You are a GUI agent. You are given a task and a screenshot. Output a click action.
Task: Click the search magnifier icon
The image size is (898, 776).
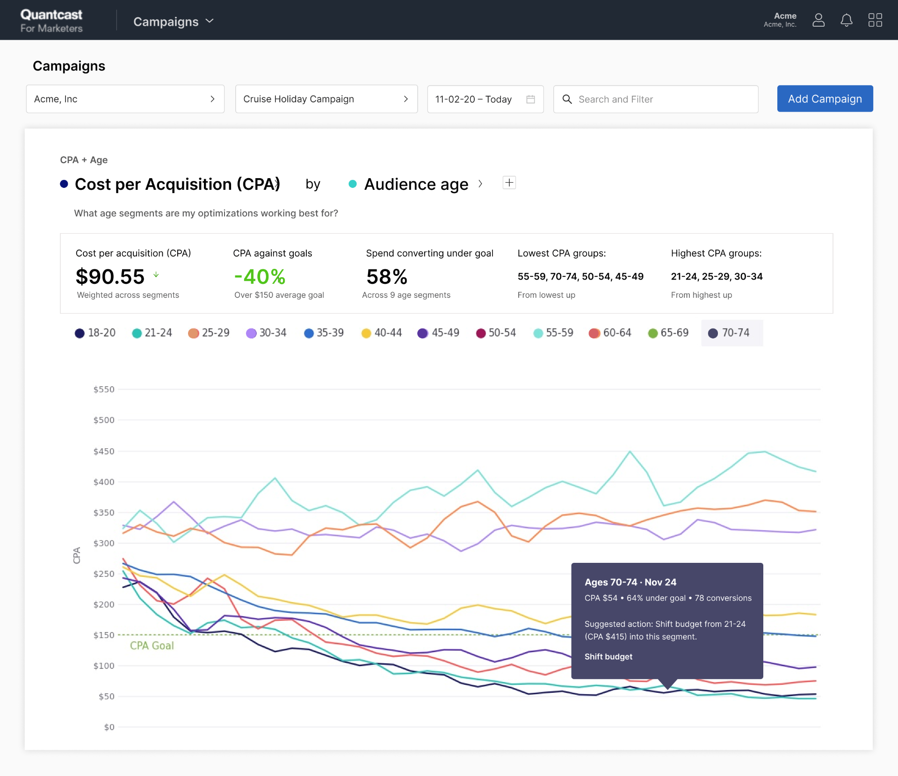(x=567, y=99)
